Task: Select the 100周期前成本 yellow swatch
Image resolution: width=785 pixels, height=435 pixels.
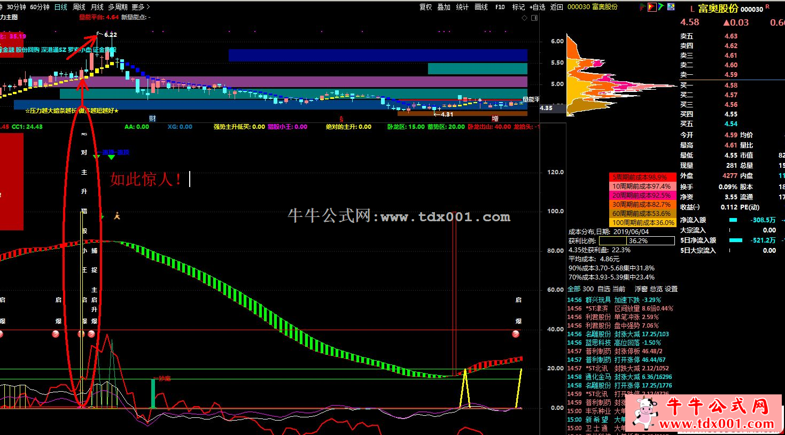Action: coord(643,222)
